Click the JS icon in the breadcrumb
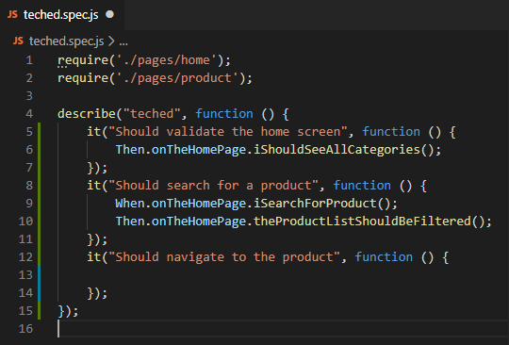509x345 pixels. click(18, 41)
